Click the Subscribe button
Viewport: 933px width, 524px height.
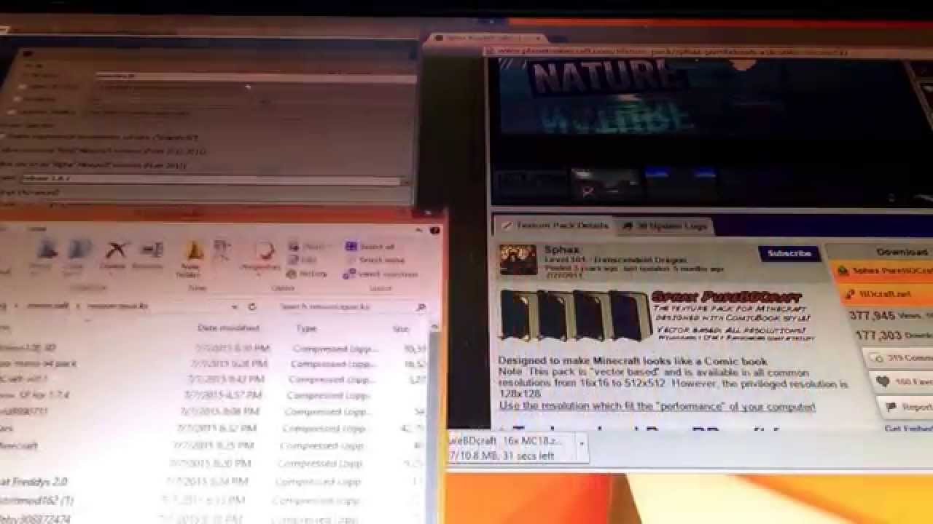coord(789,253)
